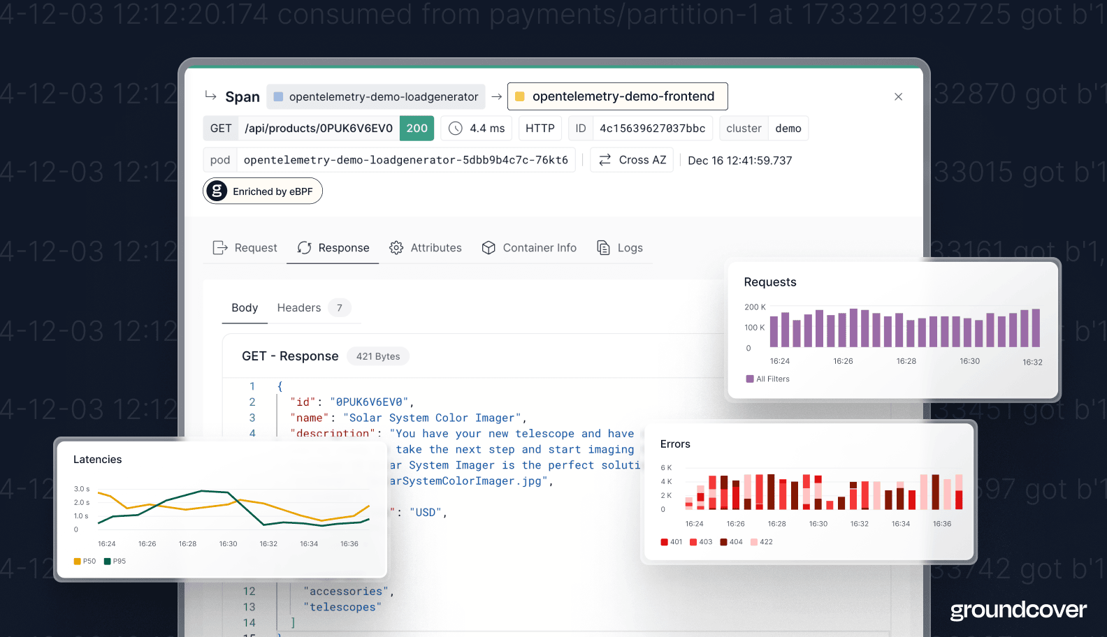
Task: Click the /api/products/0PUK6V6EV0 path
Action: click(319, 129)
